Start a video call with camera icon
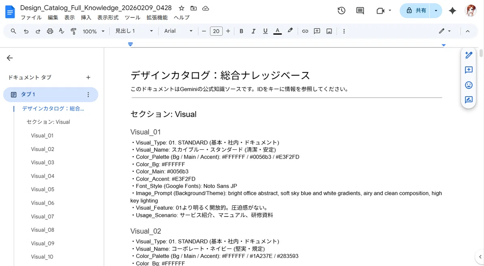The image size is (484, 266). tap(380, 11)
